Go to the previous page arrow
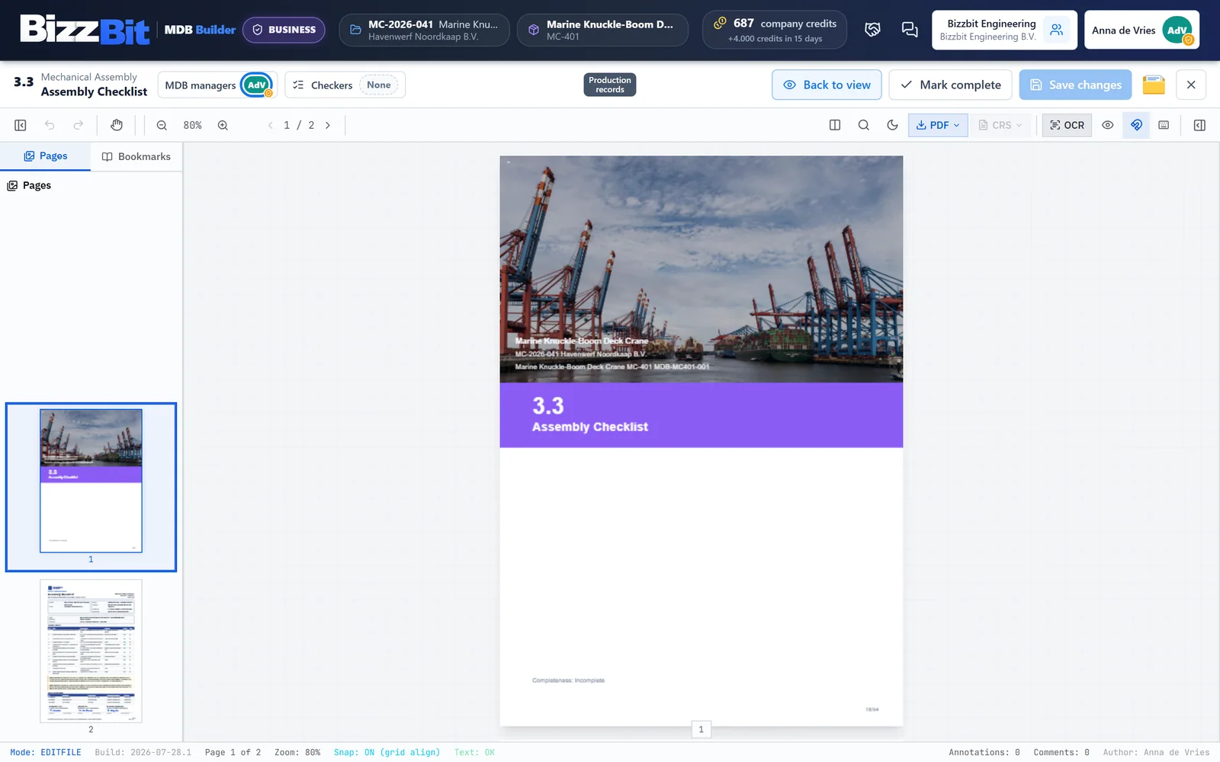Screen dimensions: 1220x762 (270, 125)
